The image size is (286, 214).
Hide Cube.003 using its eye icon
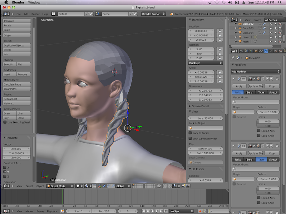tap(271, 28)
